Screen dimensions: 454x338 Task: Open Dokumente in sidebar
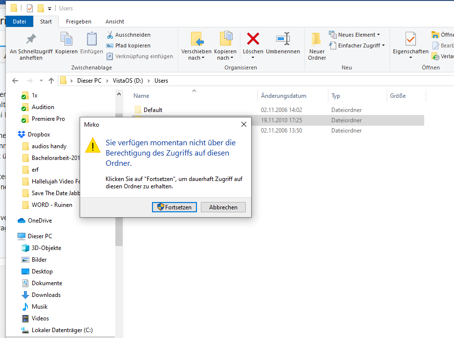(x=46, y=283)
